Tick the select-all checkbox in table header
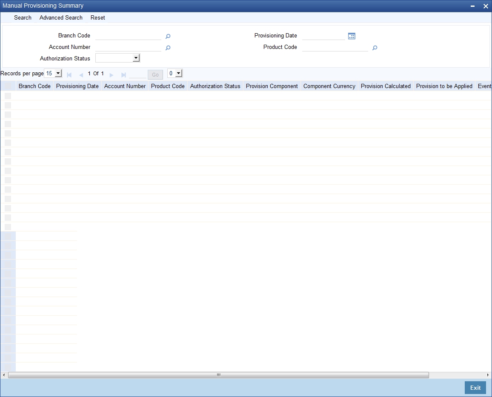492x397 pixels. pos(8,86)
